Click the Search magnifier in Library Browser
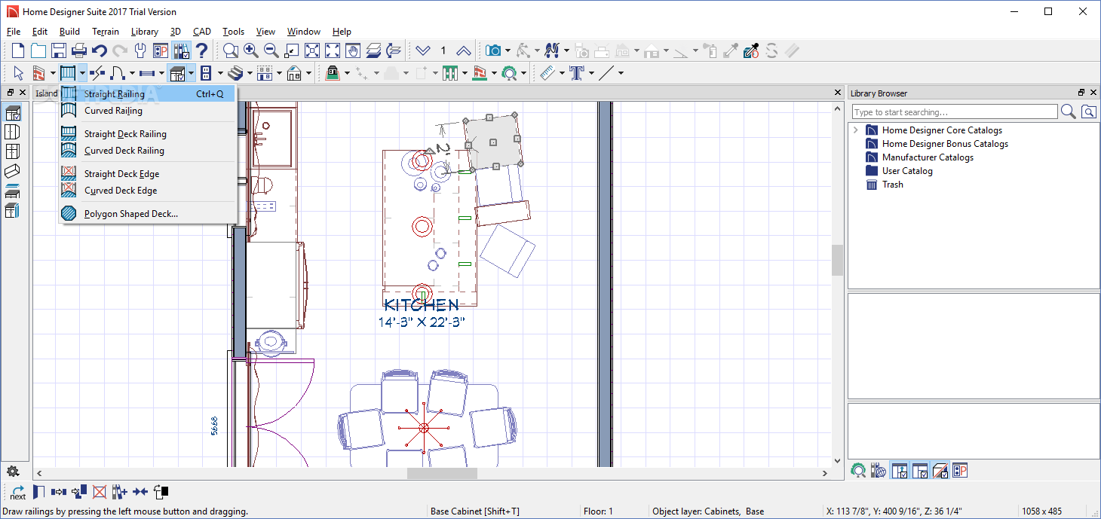Screen dimensions: 1101x519 click(x=1069, y=111)
